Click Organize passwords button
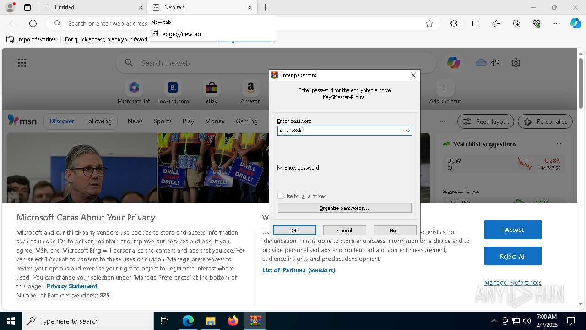The image size is (586, 330). click(x=344, y=208)
